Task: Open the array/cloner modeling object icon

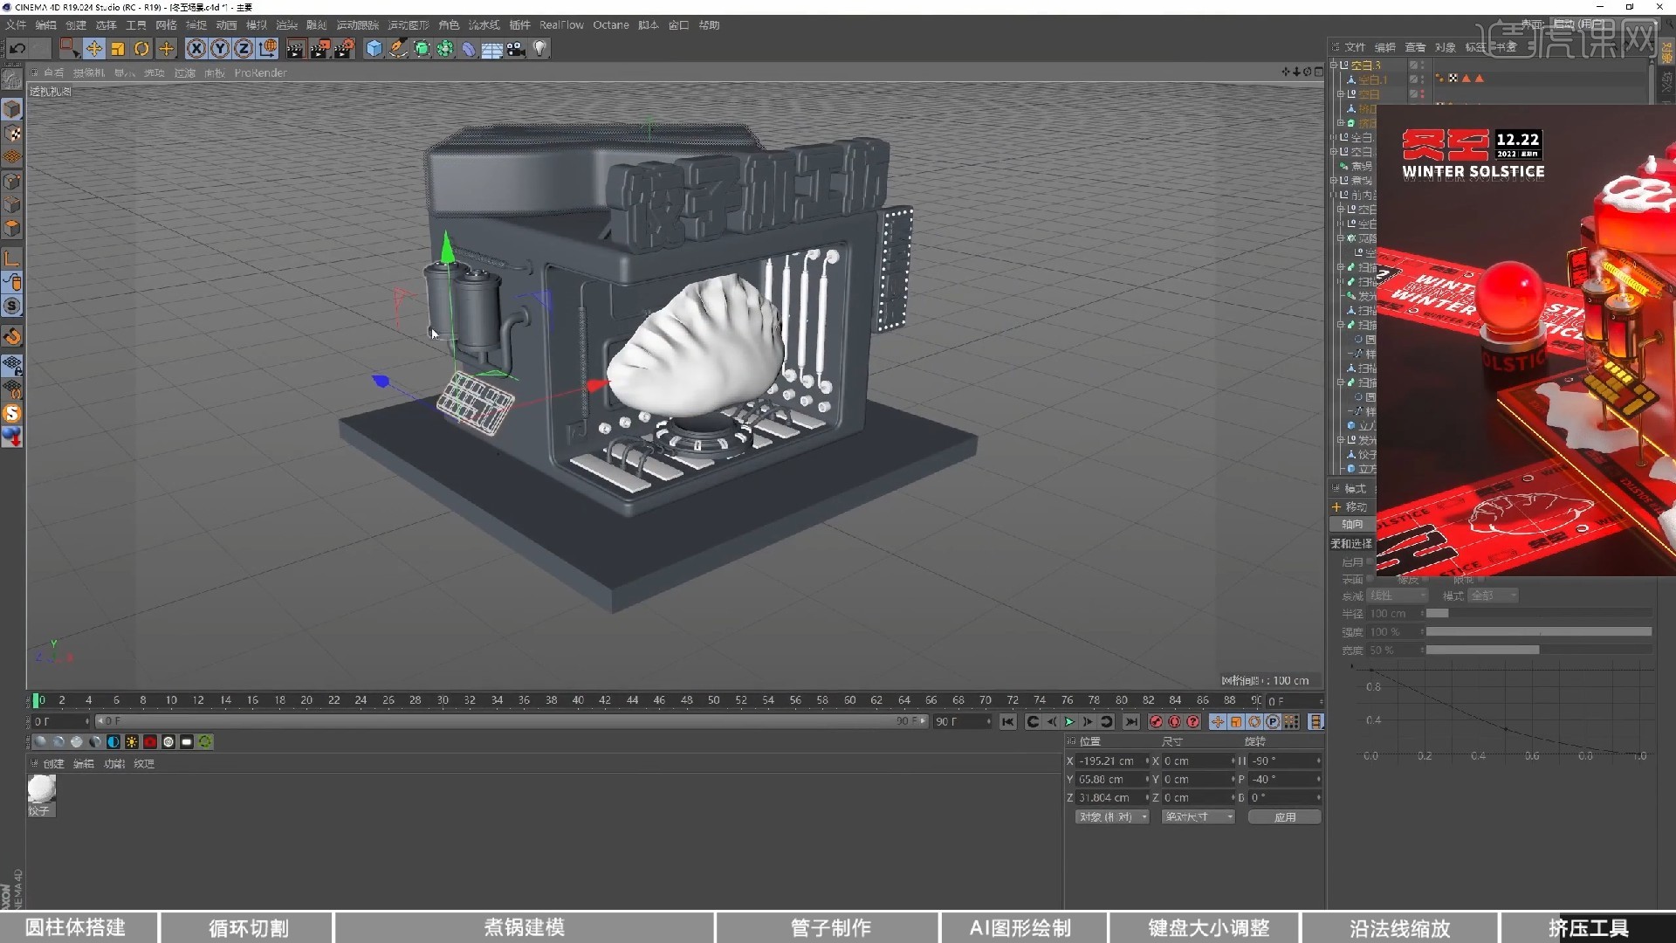Action: pos(445,49)
